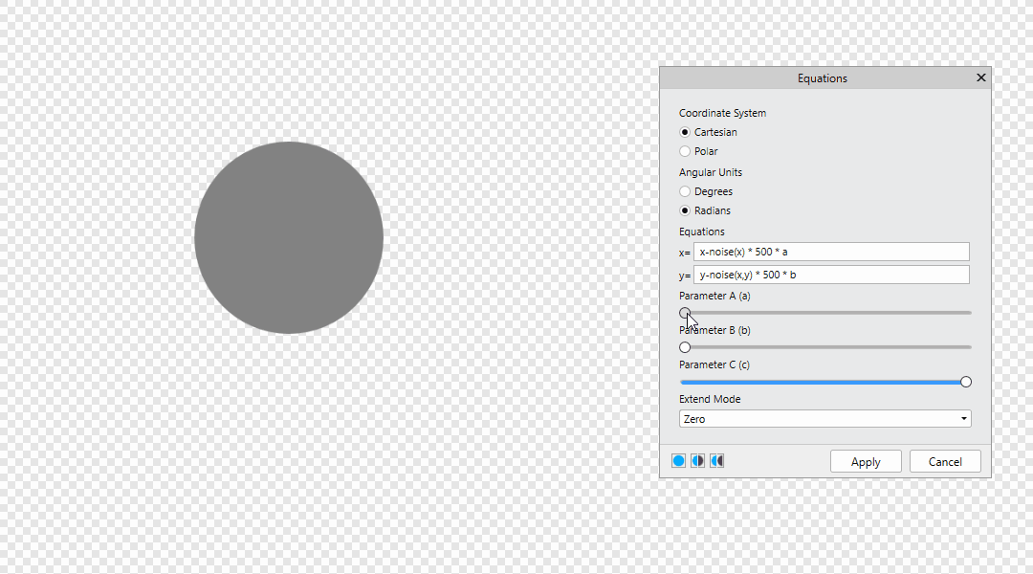Switch to the Polar coordinate system
Image resolution: width=1033 pixels, height=574 pixels.
tap(685, 151)
